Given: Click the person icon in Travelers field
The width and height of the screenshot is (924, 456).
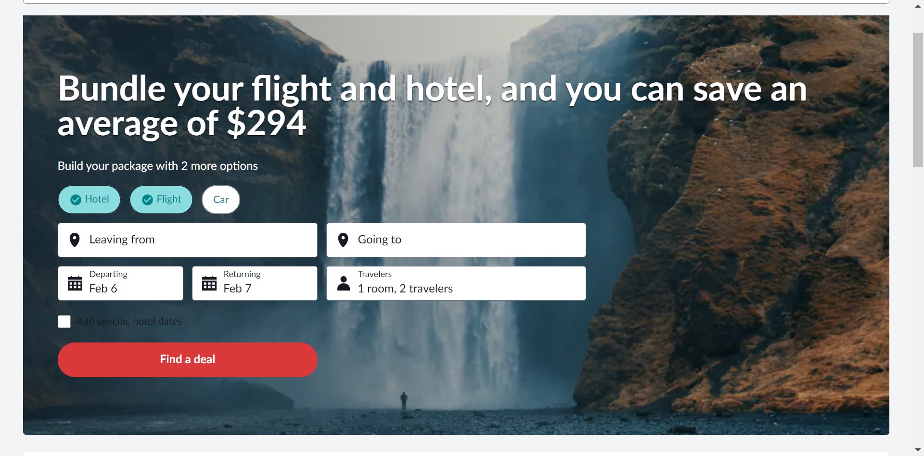Looking at the screenshot, I should [x=344, y=283].
